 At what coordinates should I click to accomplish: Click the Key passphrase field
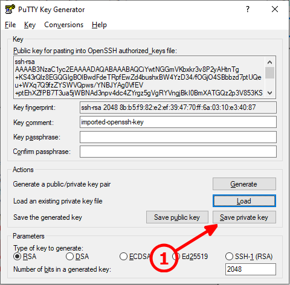click(x=178, y=137)
